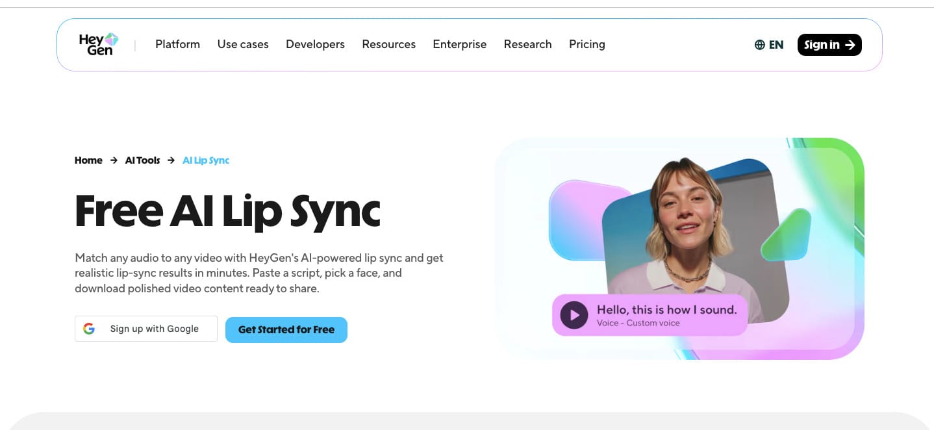The image size is (934, 430).
Task: Click the Sign in button
Action: pos(829,45)
